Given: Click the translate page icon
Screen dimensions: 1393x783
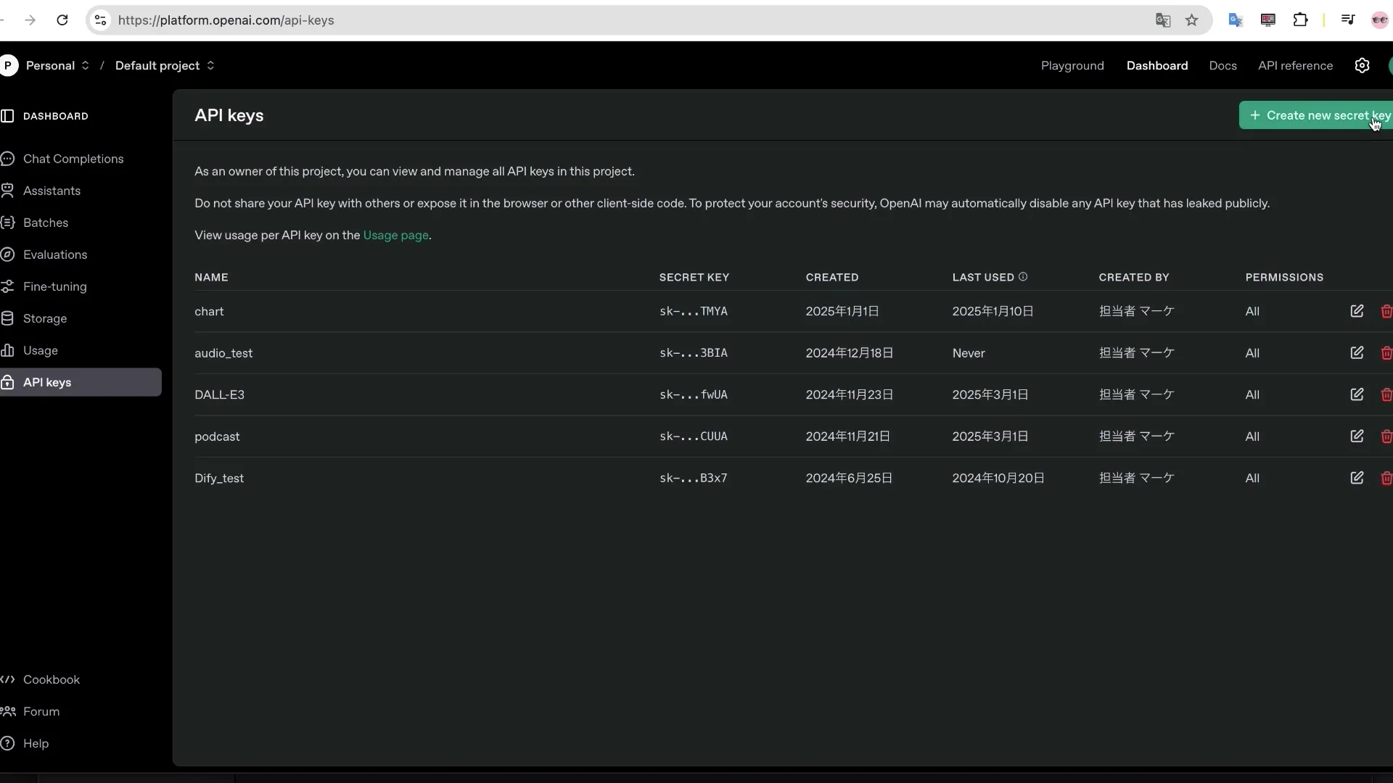Looking at the screenshot, I should (1162, 20).
